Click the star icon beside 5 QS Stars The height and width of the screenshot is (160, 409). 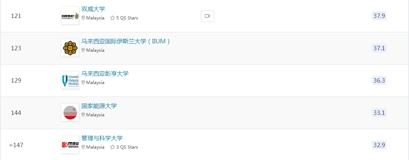[x=113, y=18]
